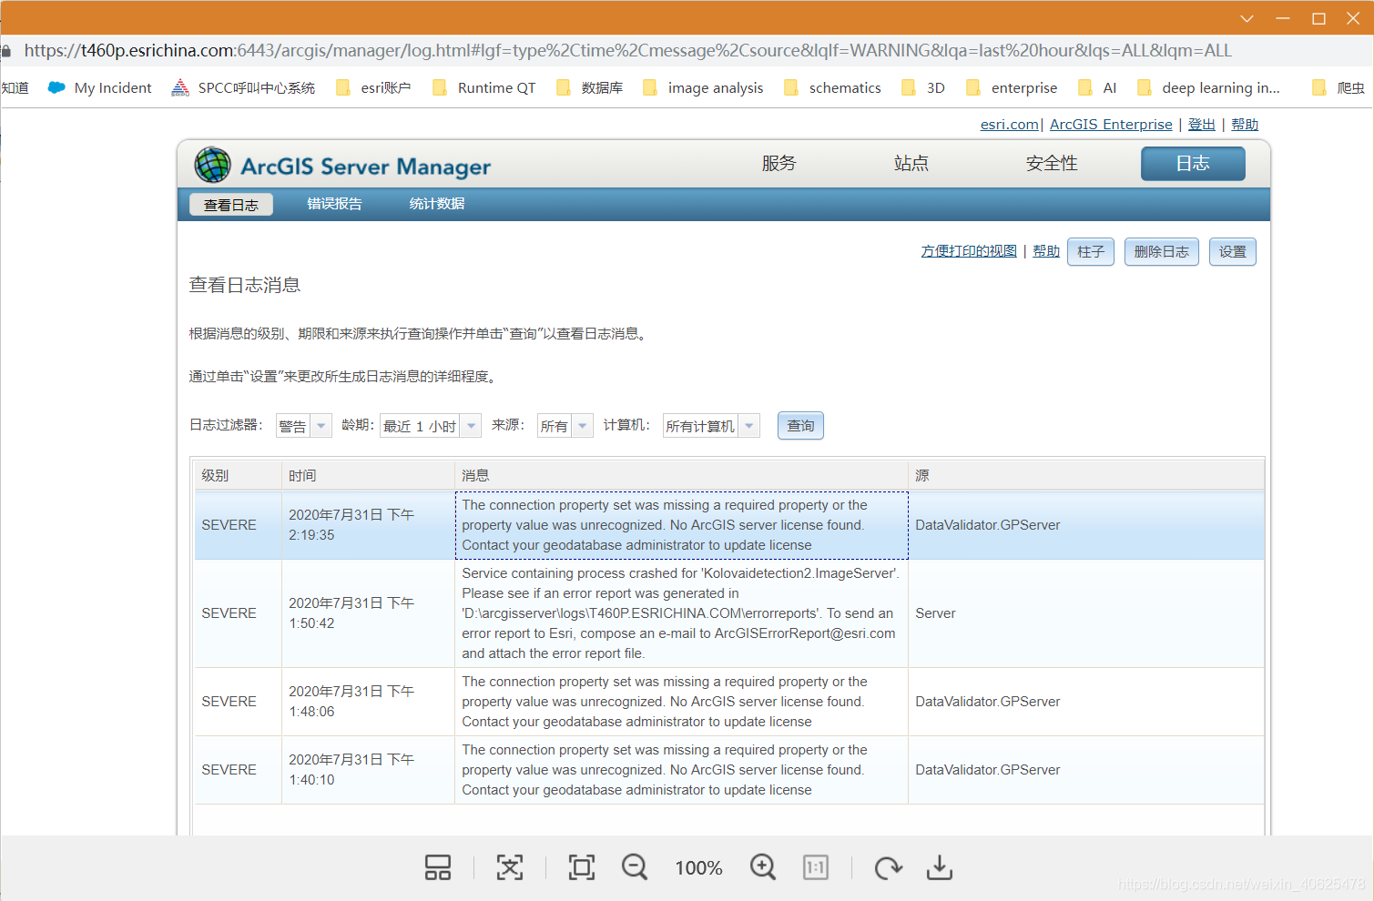This screenshot has height=901, width=1374.
Task: Click the 100% zoom level indicator
Action: click(698, 868)
